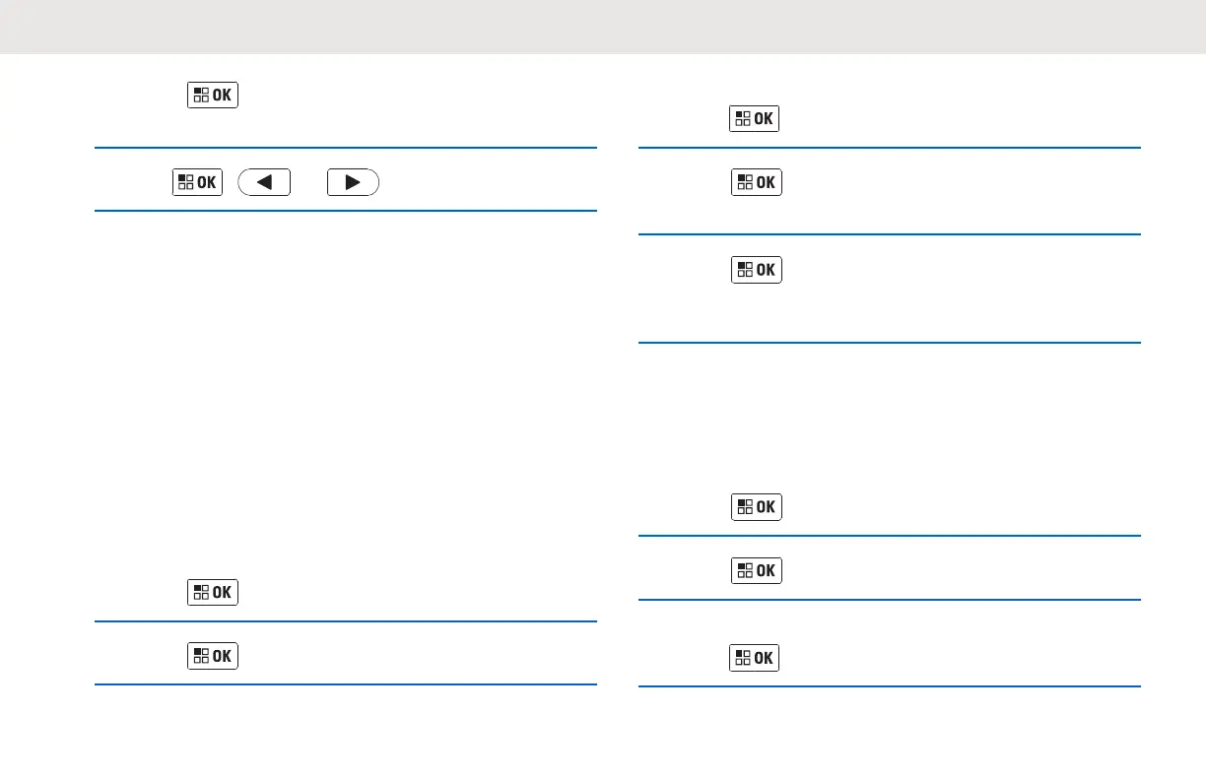Click the blue divider directly below the arrow keys
This screenshot has width=1206, height=780.
345,211
